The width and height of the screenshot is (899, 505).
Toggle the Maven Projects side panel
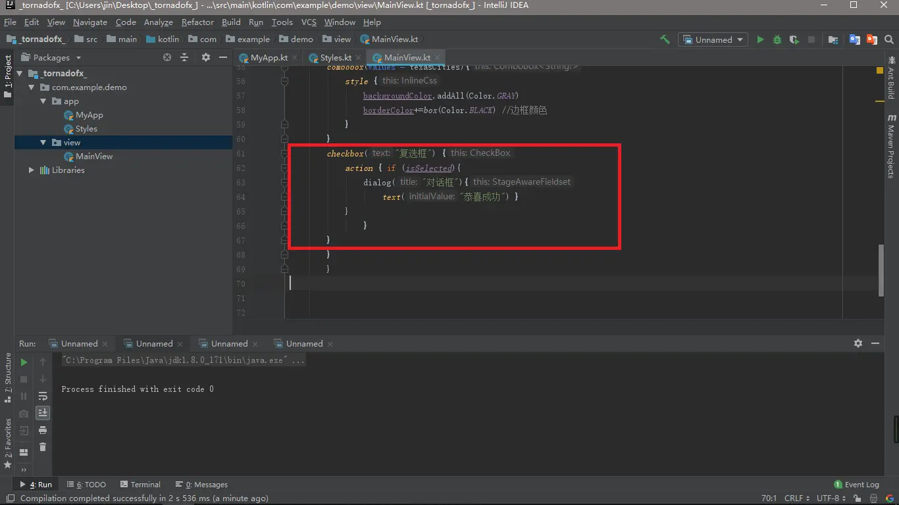(891, 145)
